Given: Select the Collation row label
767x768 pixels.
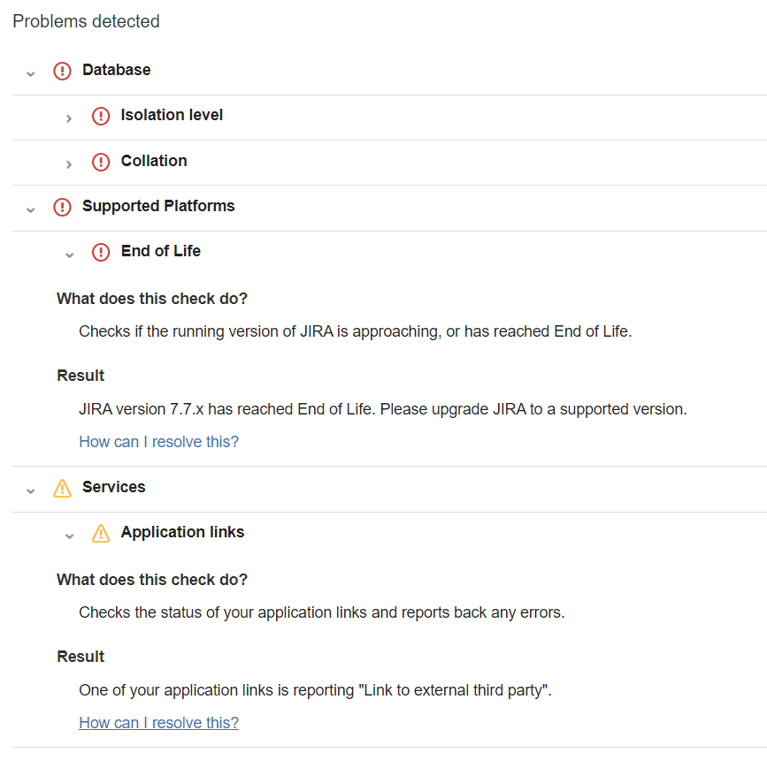Looking at the screenshot, I should tap(154, 161).
